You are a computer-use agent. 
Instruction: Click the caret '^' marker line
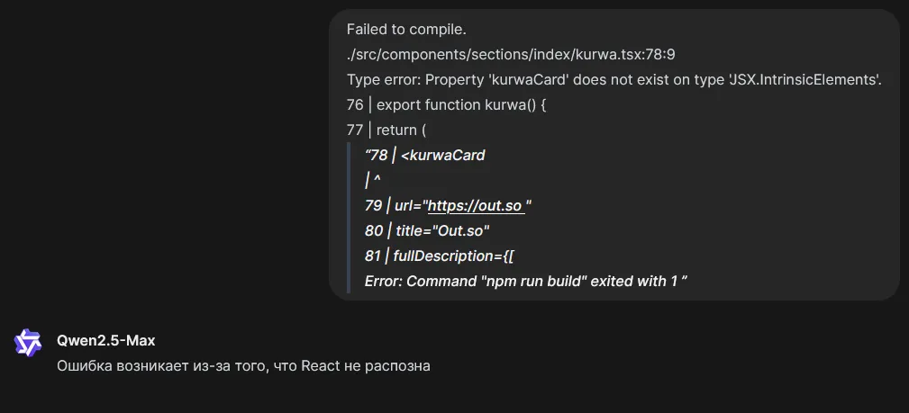(373, 181)
